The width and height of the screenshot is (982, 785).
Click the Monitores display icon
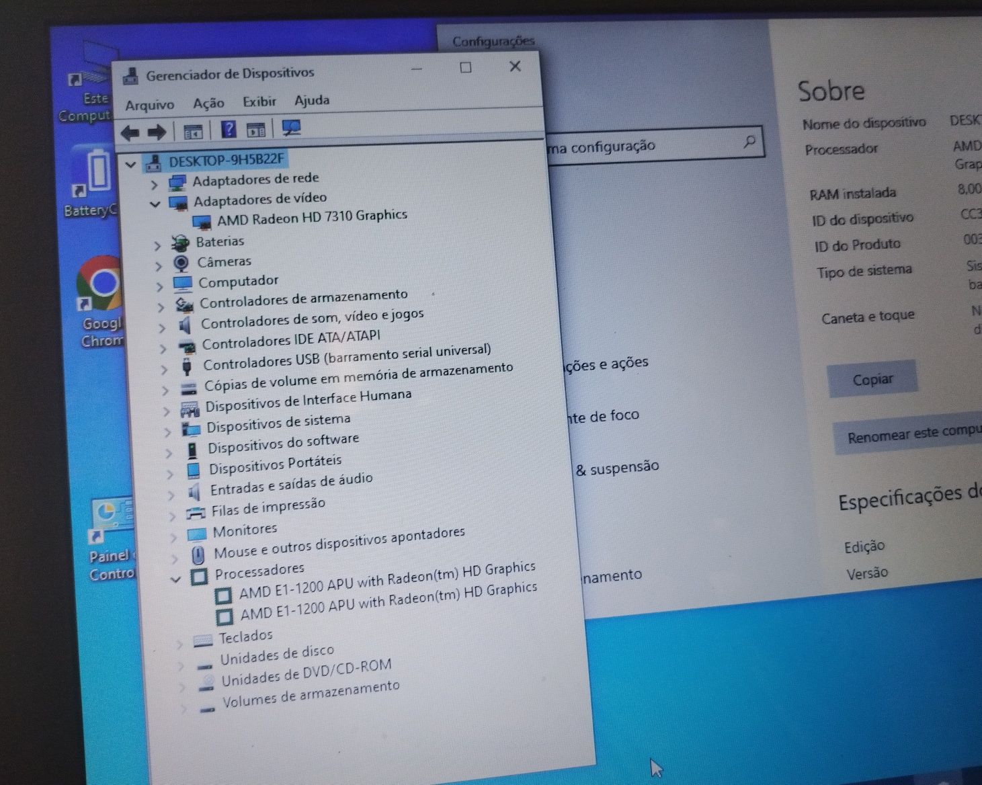coord(196,534)
